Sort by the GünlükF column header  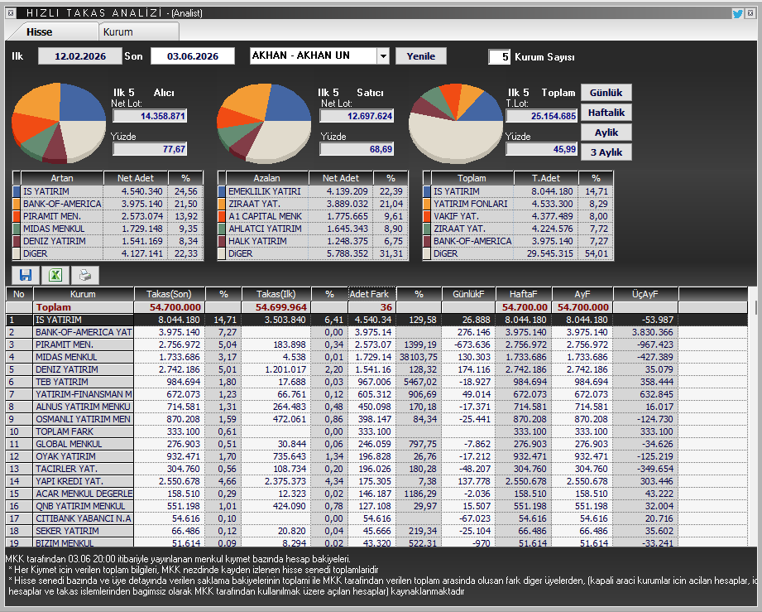point(468,294)
